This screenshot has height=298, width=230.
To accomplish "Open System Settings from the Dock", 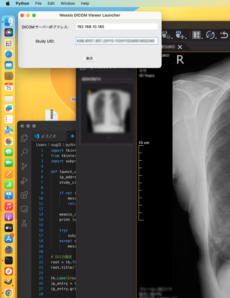I will point(9,250).
